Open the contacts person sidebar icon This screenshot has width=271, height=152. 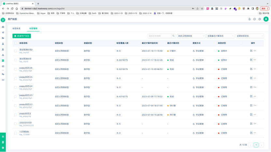[3, 44]
